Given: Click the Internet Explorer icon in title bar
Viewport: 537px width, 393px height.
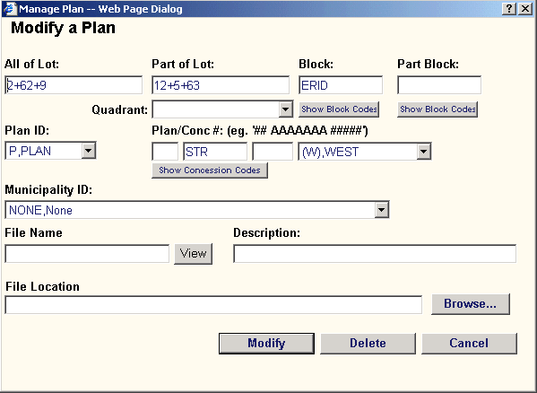Looking at the screenshot, I should click(x=10, y=9).
